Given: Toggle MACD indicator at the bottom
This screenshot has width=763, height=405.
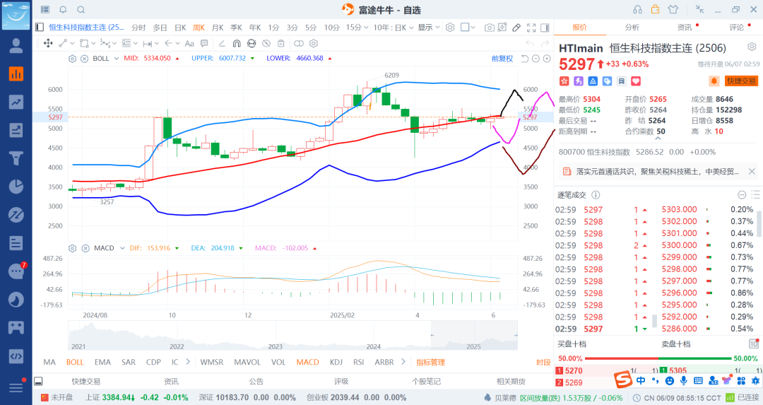Looking at the screenshot, I should (x=307, y=362).
